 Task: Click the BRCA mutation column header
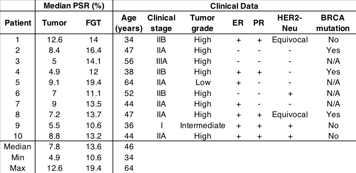coord(333,23)
